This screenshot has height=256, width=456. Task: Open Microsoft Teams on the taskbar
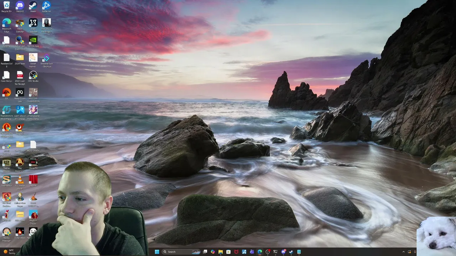point(252,252)
